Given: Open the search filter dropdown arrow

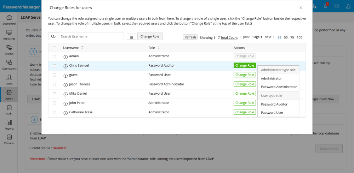Looking at the screenshot, I should (53, 37).
